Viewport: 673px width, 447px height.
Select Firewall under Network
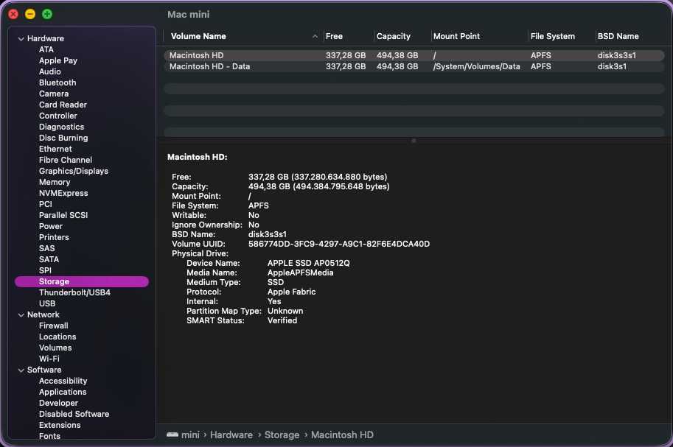(54, 326)
